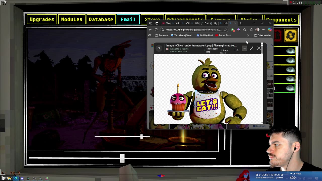Image resolution: width=322 pixels, height=181 pixels.
Task: Click the Feedback link in Bing
Action: [x=260, y=126]
